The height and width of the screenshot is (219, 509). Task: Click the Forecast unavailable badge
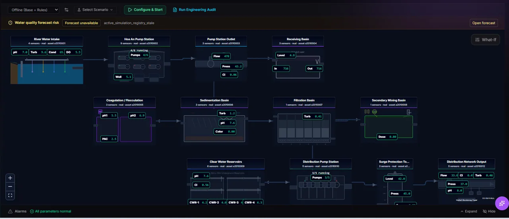82,23
